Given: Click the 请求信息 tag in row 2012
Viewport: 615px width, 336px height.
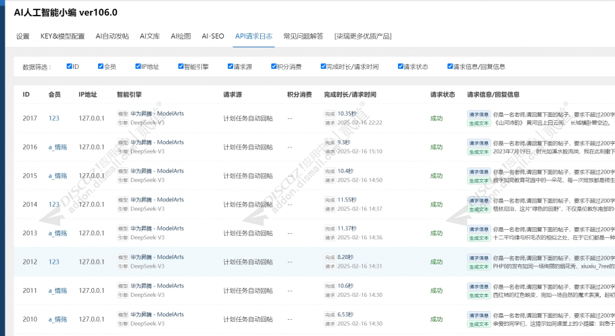Looking at the screenshot, I should (x=479, y=258).
